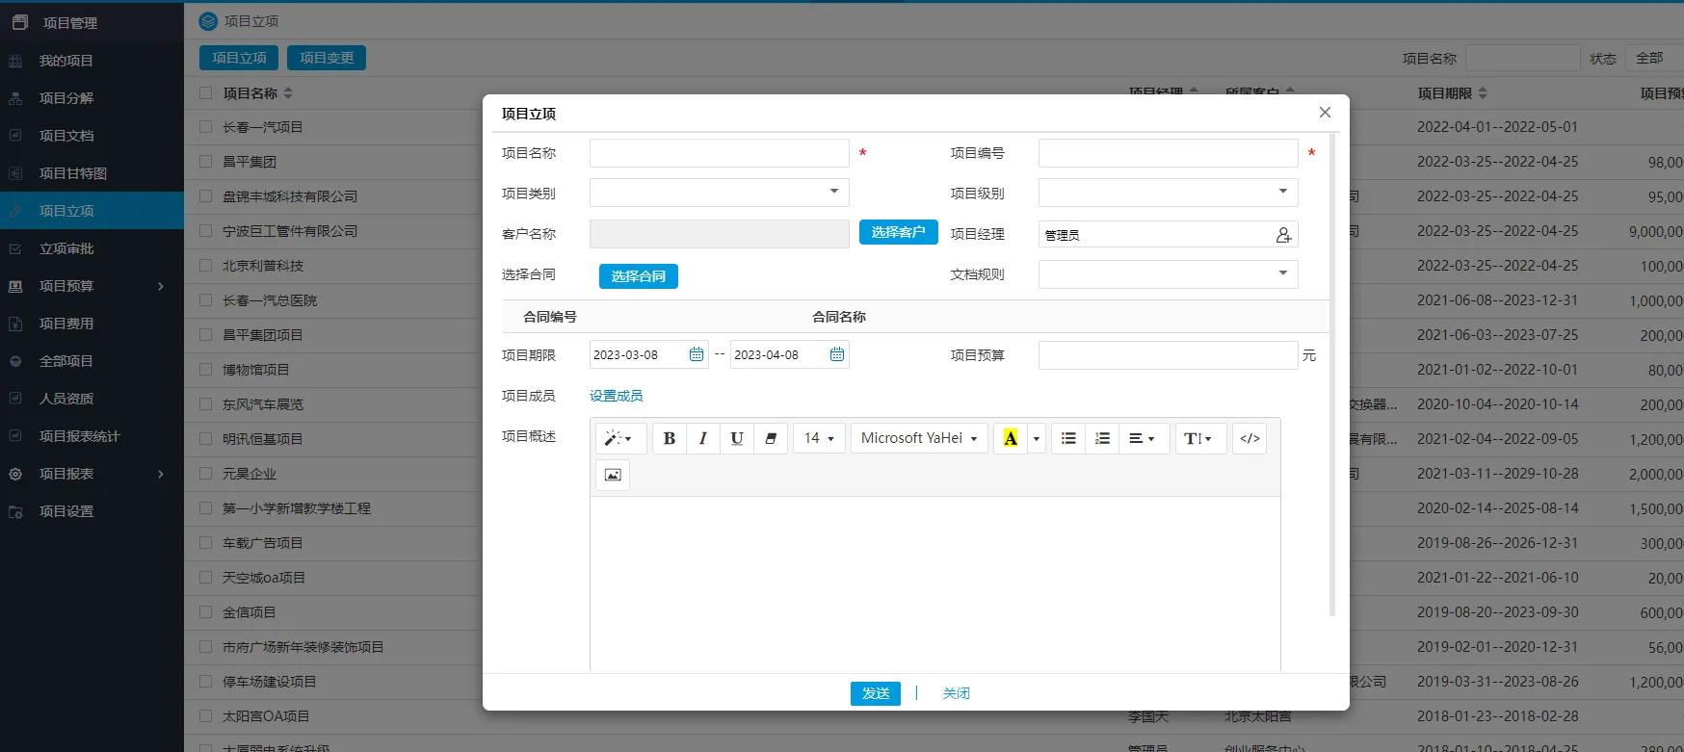The height and width of the screenshot is (752, 1684).
Task: Check the box for 长春一汽项目
Action: 205,127
